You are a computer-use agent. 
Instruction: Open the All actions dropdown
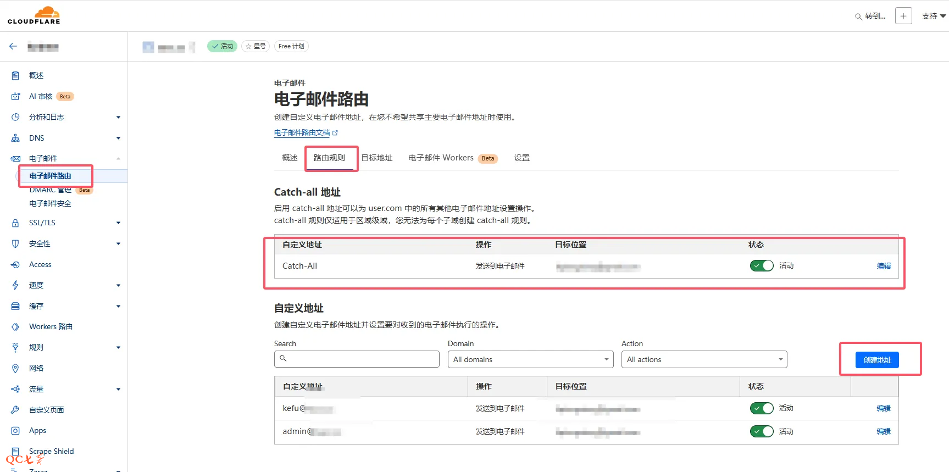pos(704,359)
